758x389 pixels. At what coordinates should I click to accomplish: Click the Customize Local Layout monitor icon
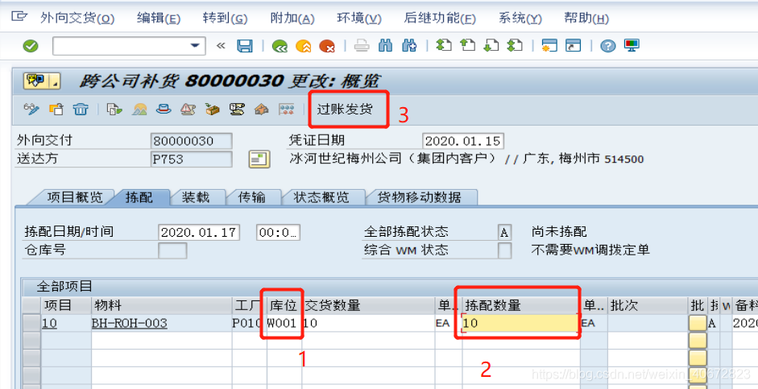click(632, 46)
